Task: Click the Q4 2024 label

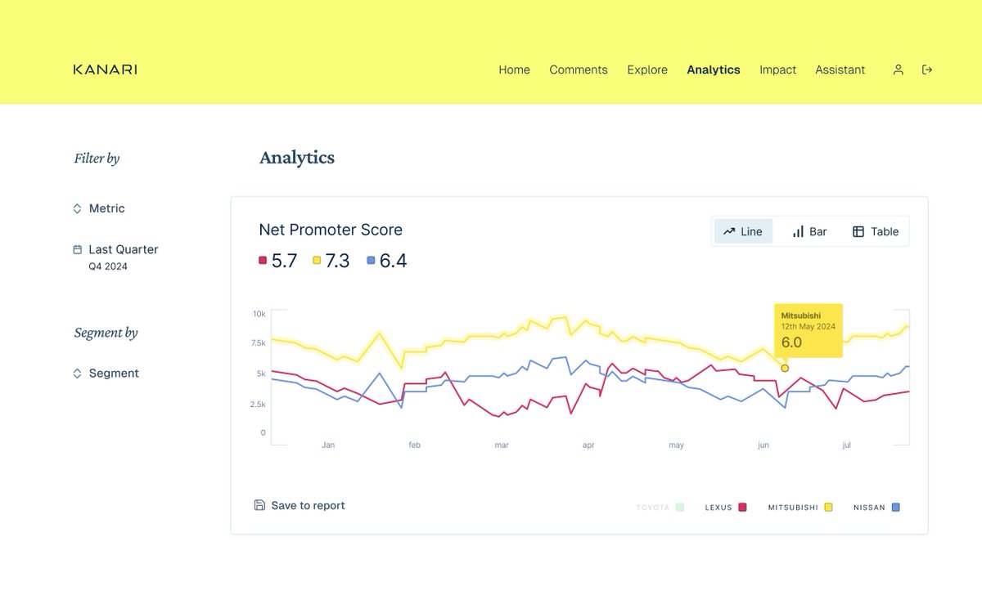Action: (x=108, y=266)
